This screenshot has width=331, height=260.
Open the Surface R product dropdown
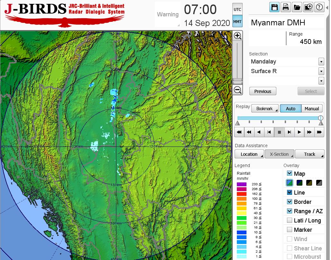321,71
